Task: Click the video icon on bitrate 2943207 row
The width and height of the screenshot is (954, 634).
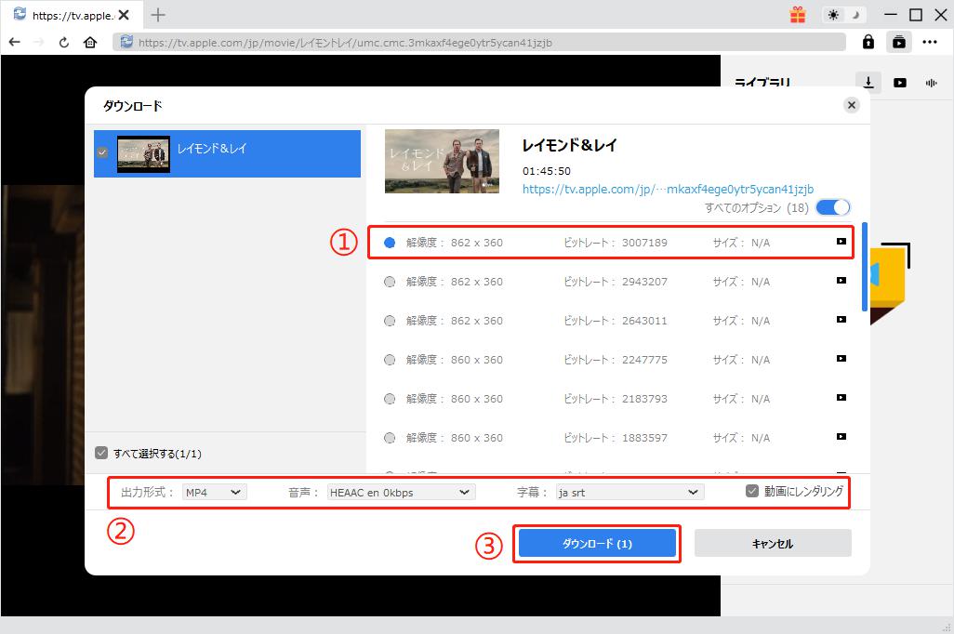Action: pos(841,281)
